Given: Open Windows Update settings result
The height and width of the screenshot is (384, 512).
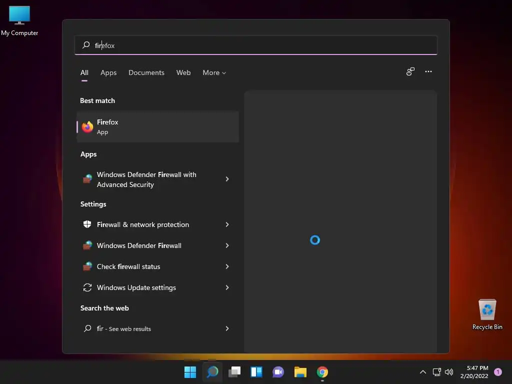Looking at the screenshot, I should [157, 287].
